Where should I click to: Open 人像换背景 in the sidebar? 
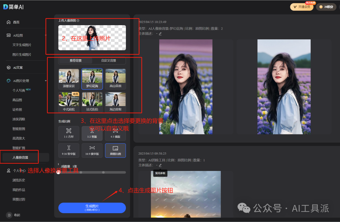coord(20,158)
